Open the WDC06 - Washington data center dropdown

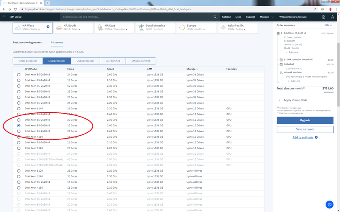coord(116,29)
